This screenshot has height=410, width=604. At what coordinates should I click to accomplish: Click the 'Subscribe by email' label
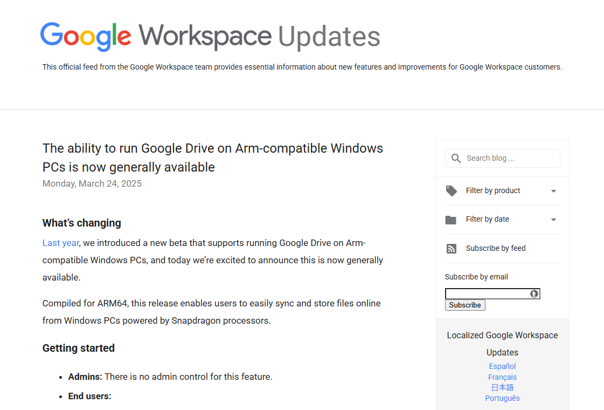[476, 277]
